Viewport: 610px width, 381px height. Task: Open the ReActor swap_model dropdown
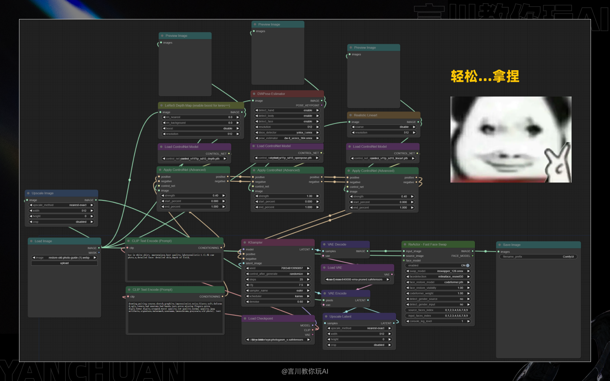(x=437, y=271)
